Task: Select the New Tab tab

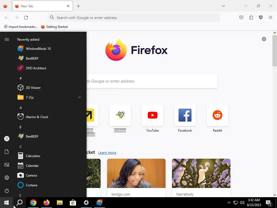Action: tap(42, 6)
